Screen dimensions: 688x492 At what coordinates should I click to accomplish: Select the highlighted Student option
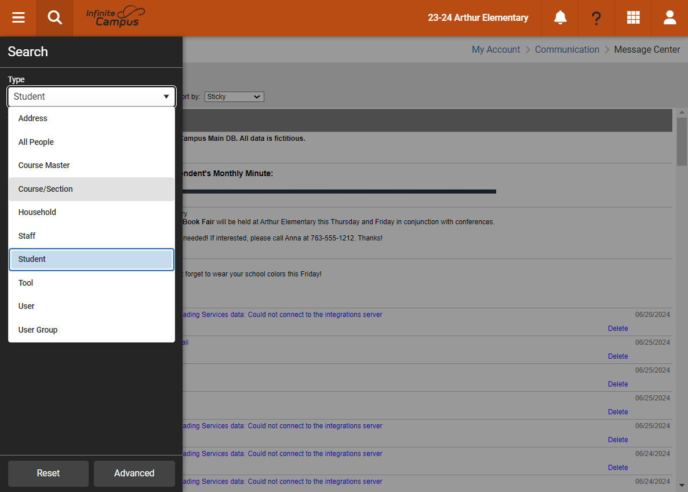(91, 259)
